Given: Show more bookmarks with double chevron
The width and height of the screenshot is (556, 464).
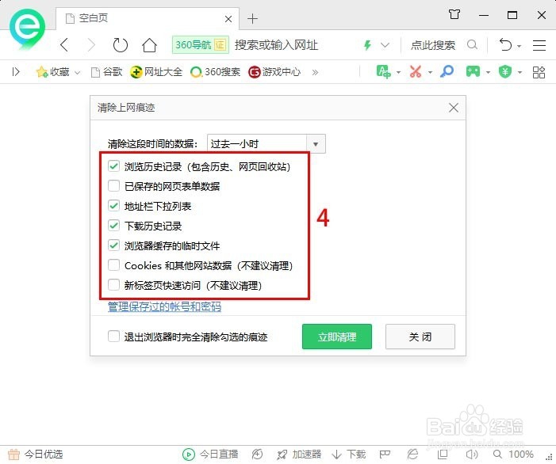Looking at the screenshot, I should pyautogui.click(x=315, y=72).
